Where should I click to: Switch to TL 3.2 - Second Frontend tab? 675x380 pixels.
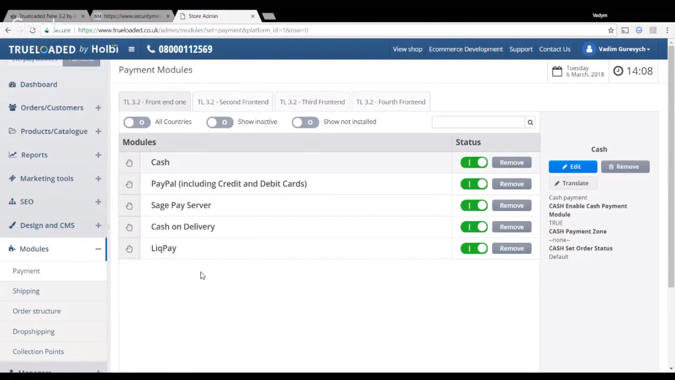point(233,102)
